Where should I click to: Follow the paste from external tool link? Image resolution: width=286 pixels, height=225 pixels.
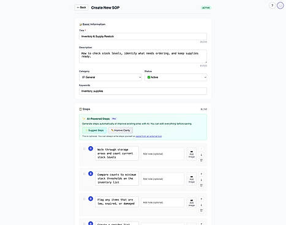pos(149,136)
